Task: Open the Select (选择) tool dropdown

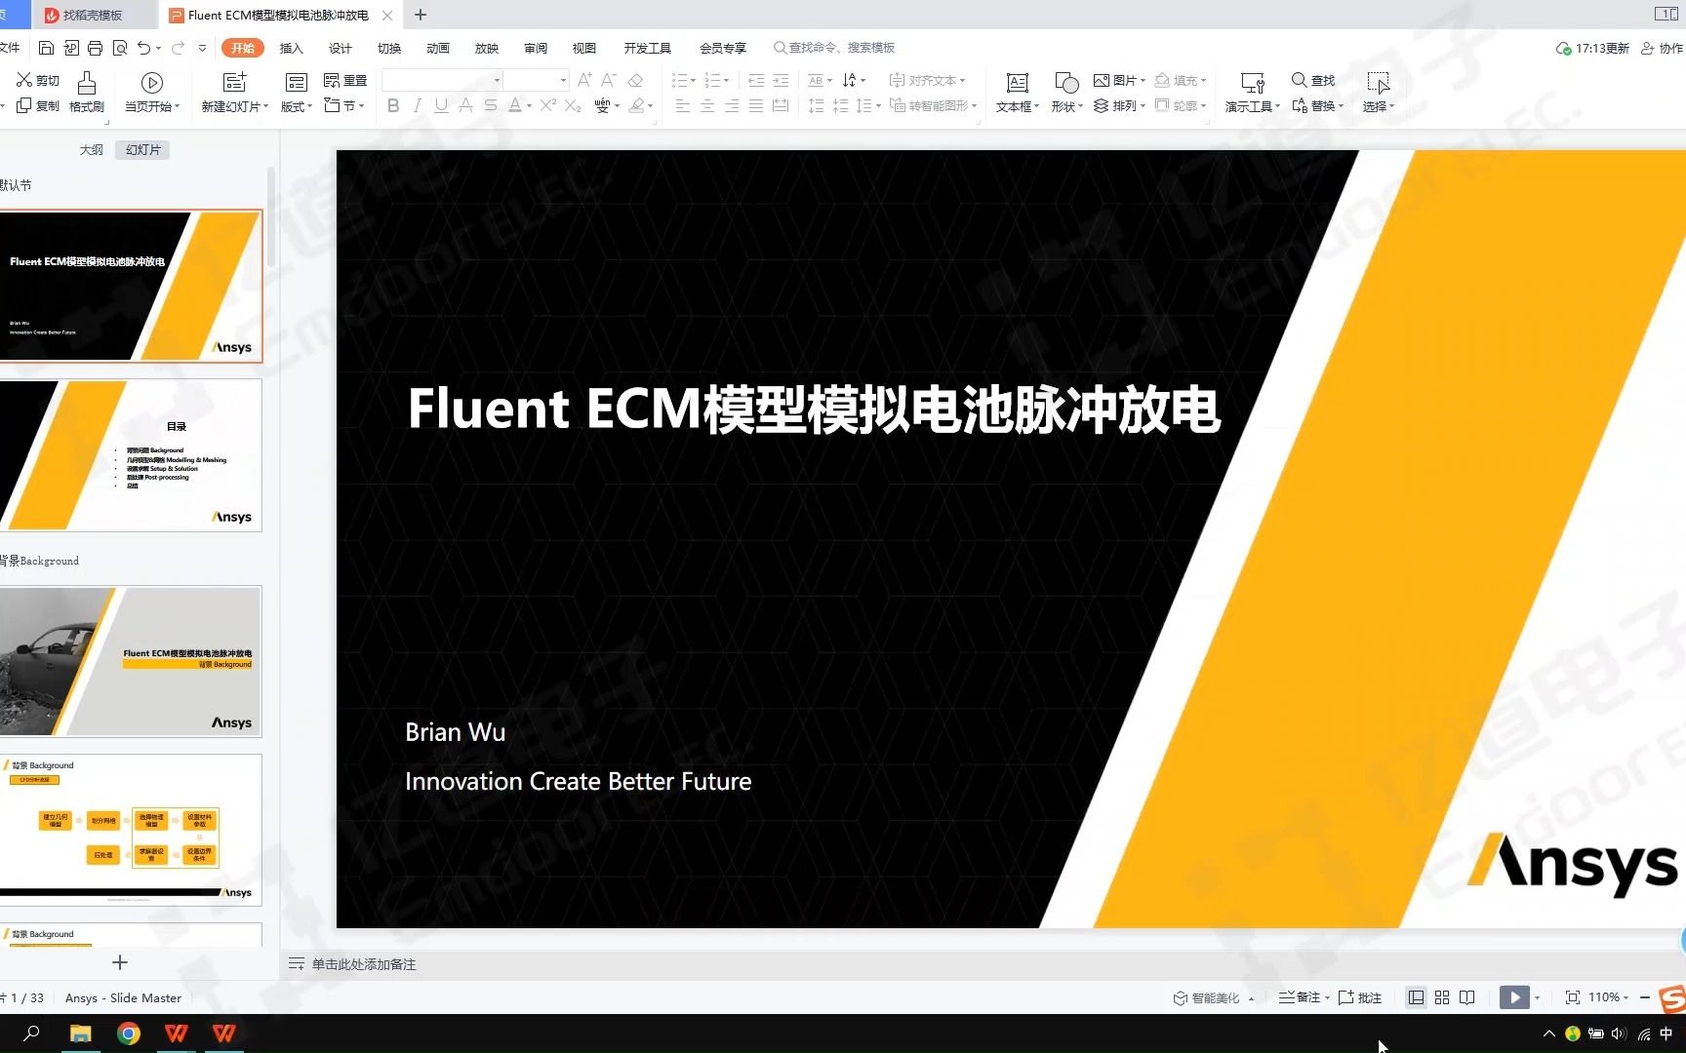Action: [x=1378, y=93]
